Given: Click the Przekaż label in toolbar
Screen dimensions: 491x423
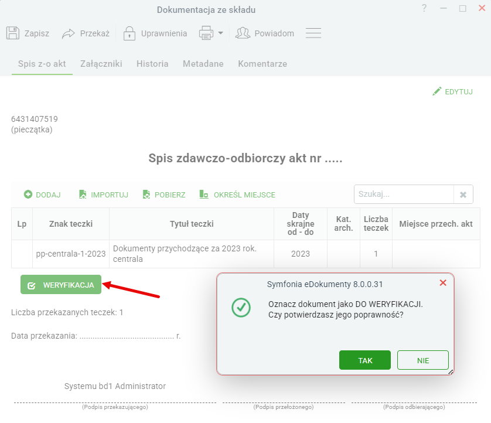Looking at the screenshot, I should pos(95,33).
